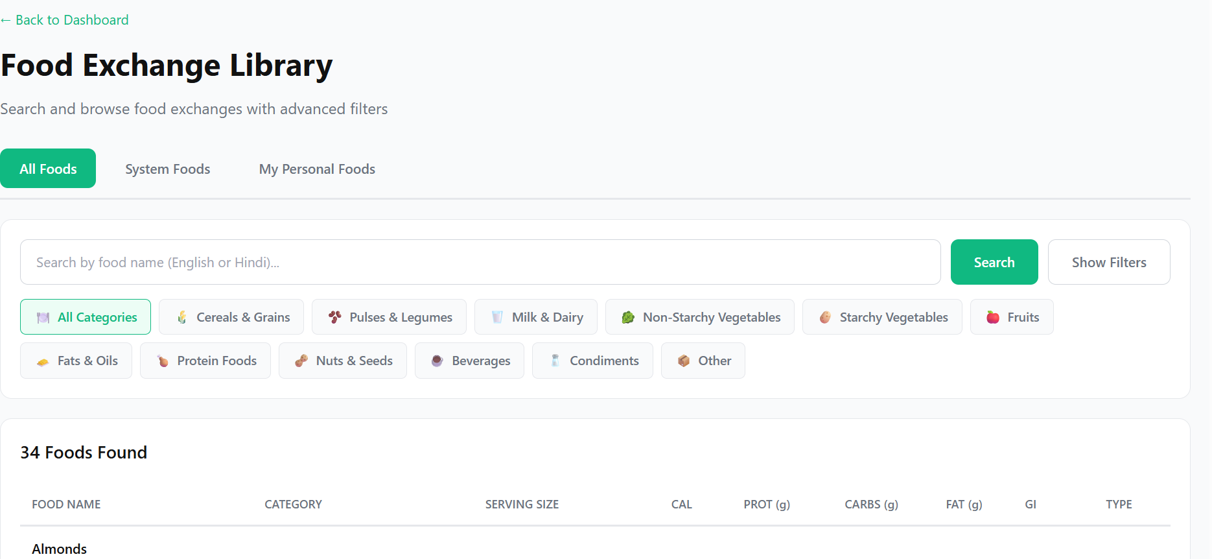Click the PROT (g) column header
This screenshot has height=559, width=1212.
tap(767, 504)
